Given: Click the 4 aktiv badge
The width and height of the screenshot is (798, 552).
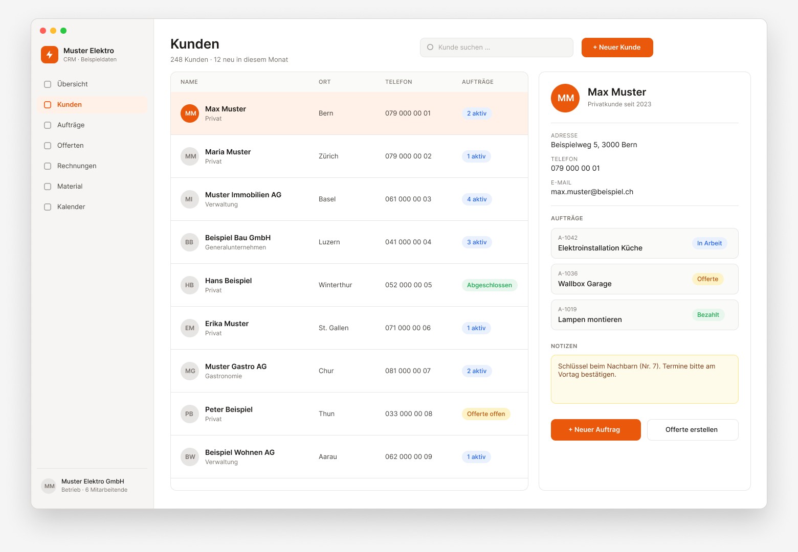Looking at the screenshot, I should pos(477,199).
